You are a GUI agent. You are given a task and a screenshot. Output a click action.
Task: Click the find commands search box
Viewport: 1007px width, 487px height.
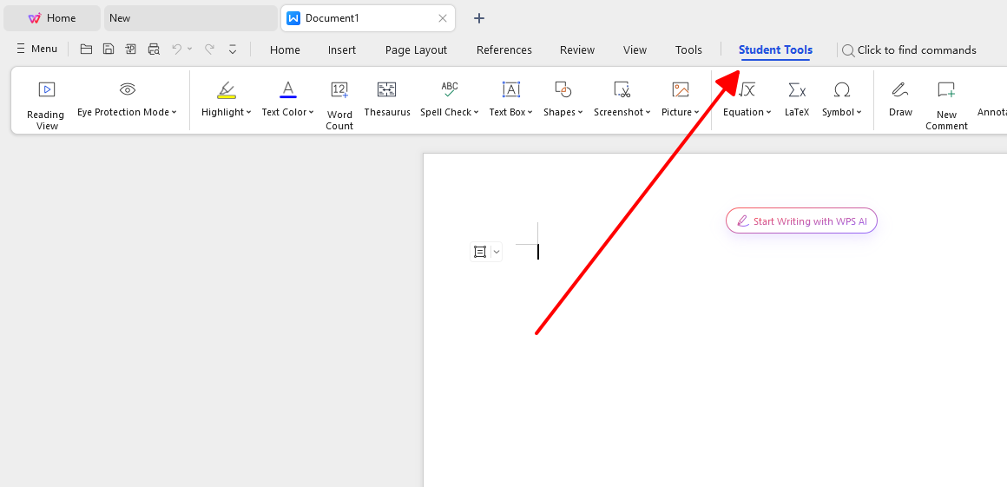click(x=916, y=49)
